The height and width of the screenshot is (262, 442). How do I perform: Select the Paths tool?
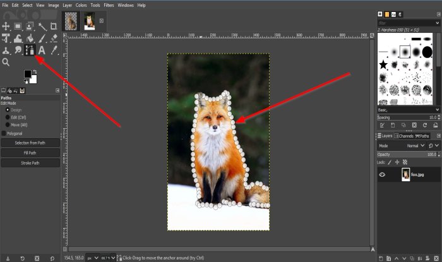tap(30, 50)
